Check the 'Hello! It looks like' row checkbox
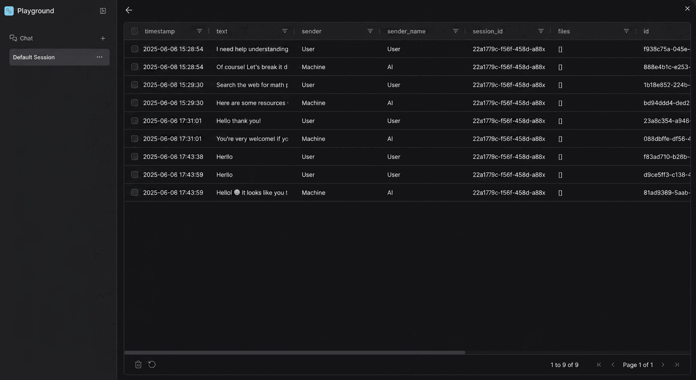The width and height of the screenshot is (696, 380). [x=134, y=192]
